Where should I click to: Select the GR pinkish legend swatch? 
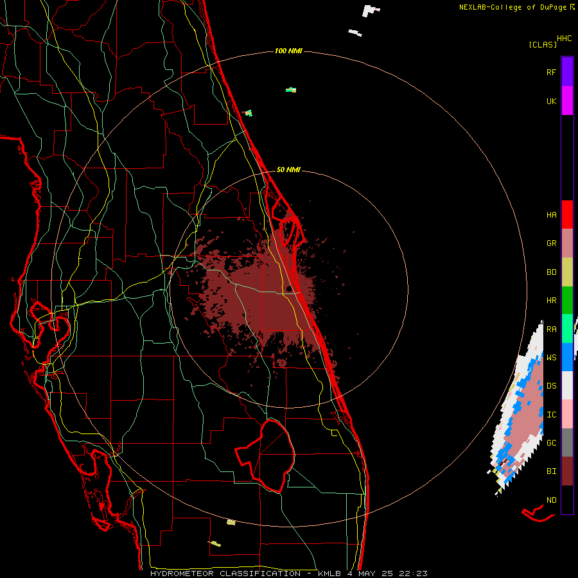tap(567, 243)
